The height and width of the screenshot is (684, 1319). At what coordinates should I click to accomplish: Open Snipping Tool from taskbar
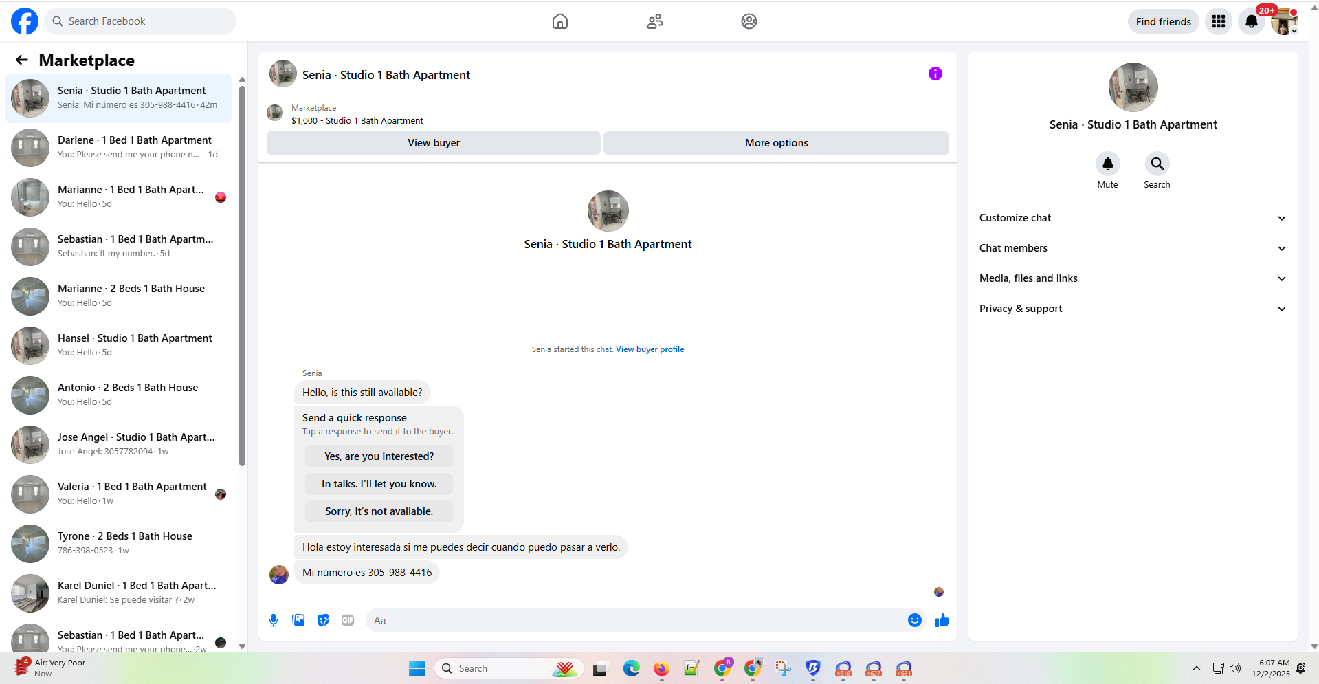coord(783,668)
